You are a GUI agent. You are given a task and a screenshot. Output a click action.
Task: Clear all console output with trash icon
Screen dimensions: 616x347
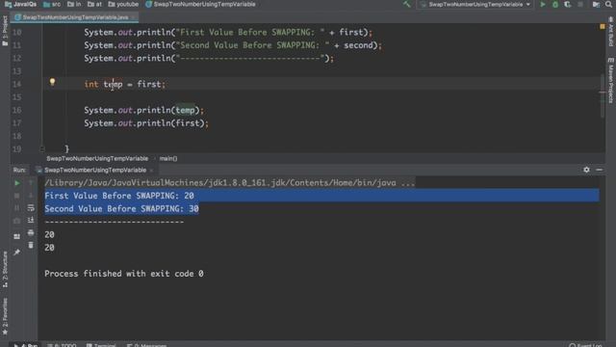(31, 245)
